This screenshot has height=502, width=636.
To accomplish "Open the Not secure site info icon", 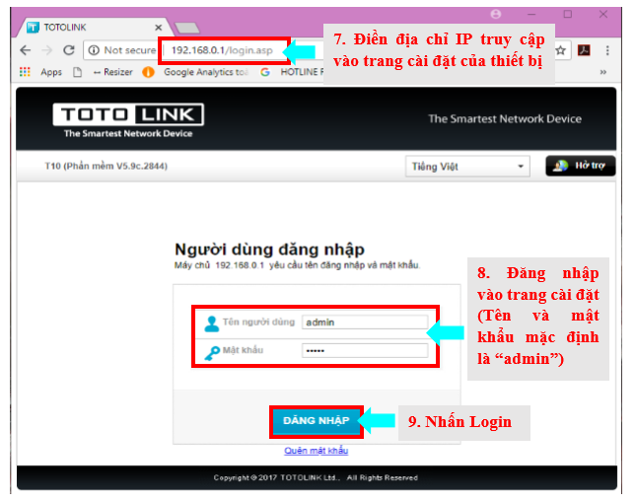I will click(94, 50).
